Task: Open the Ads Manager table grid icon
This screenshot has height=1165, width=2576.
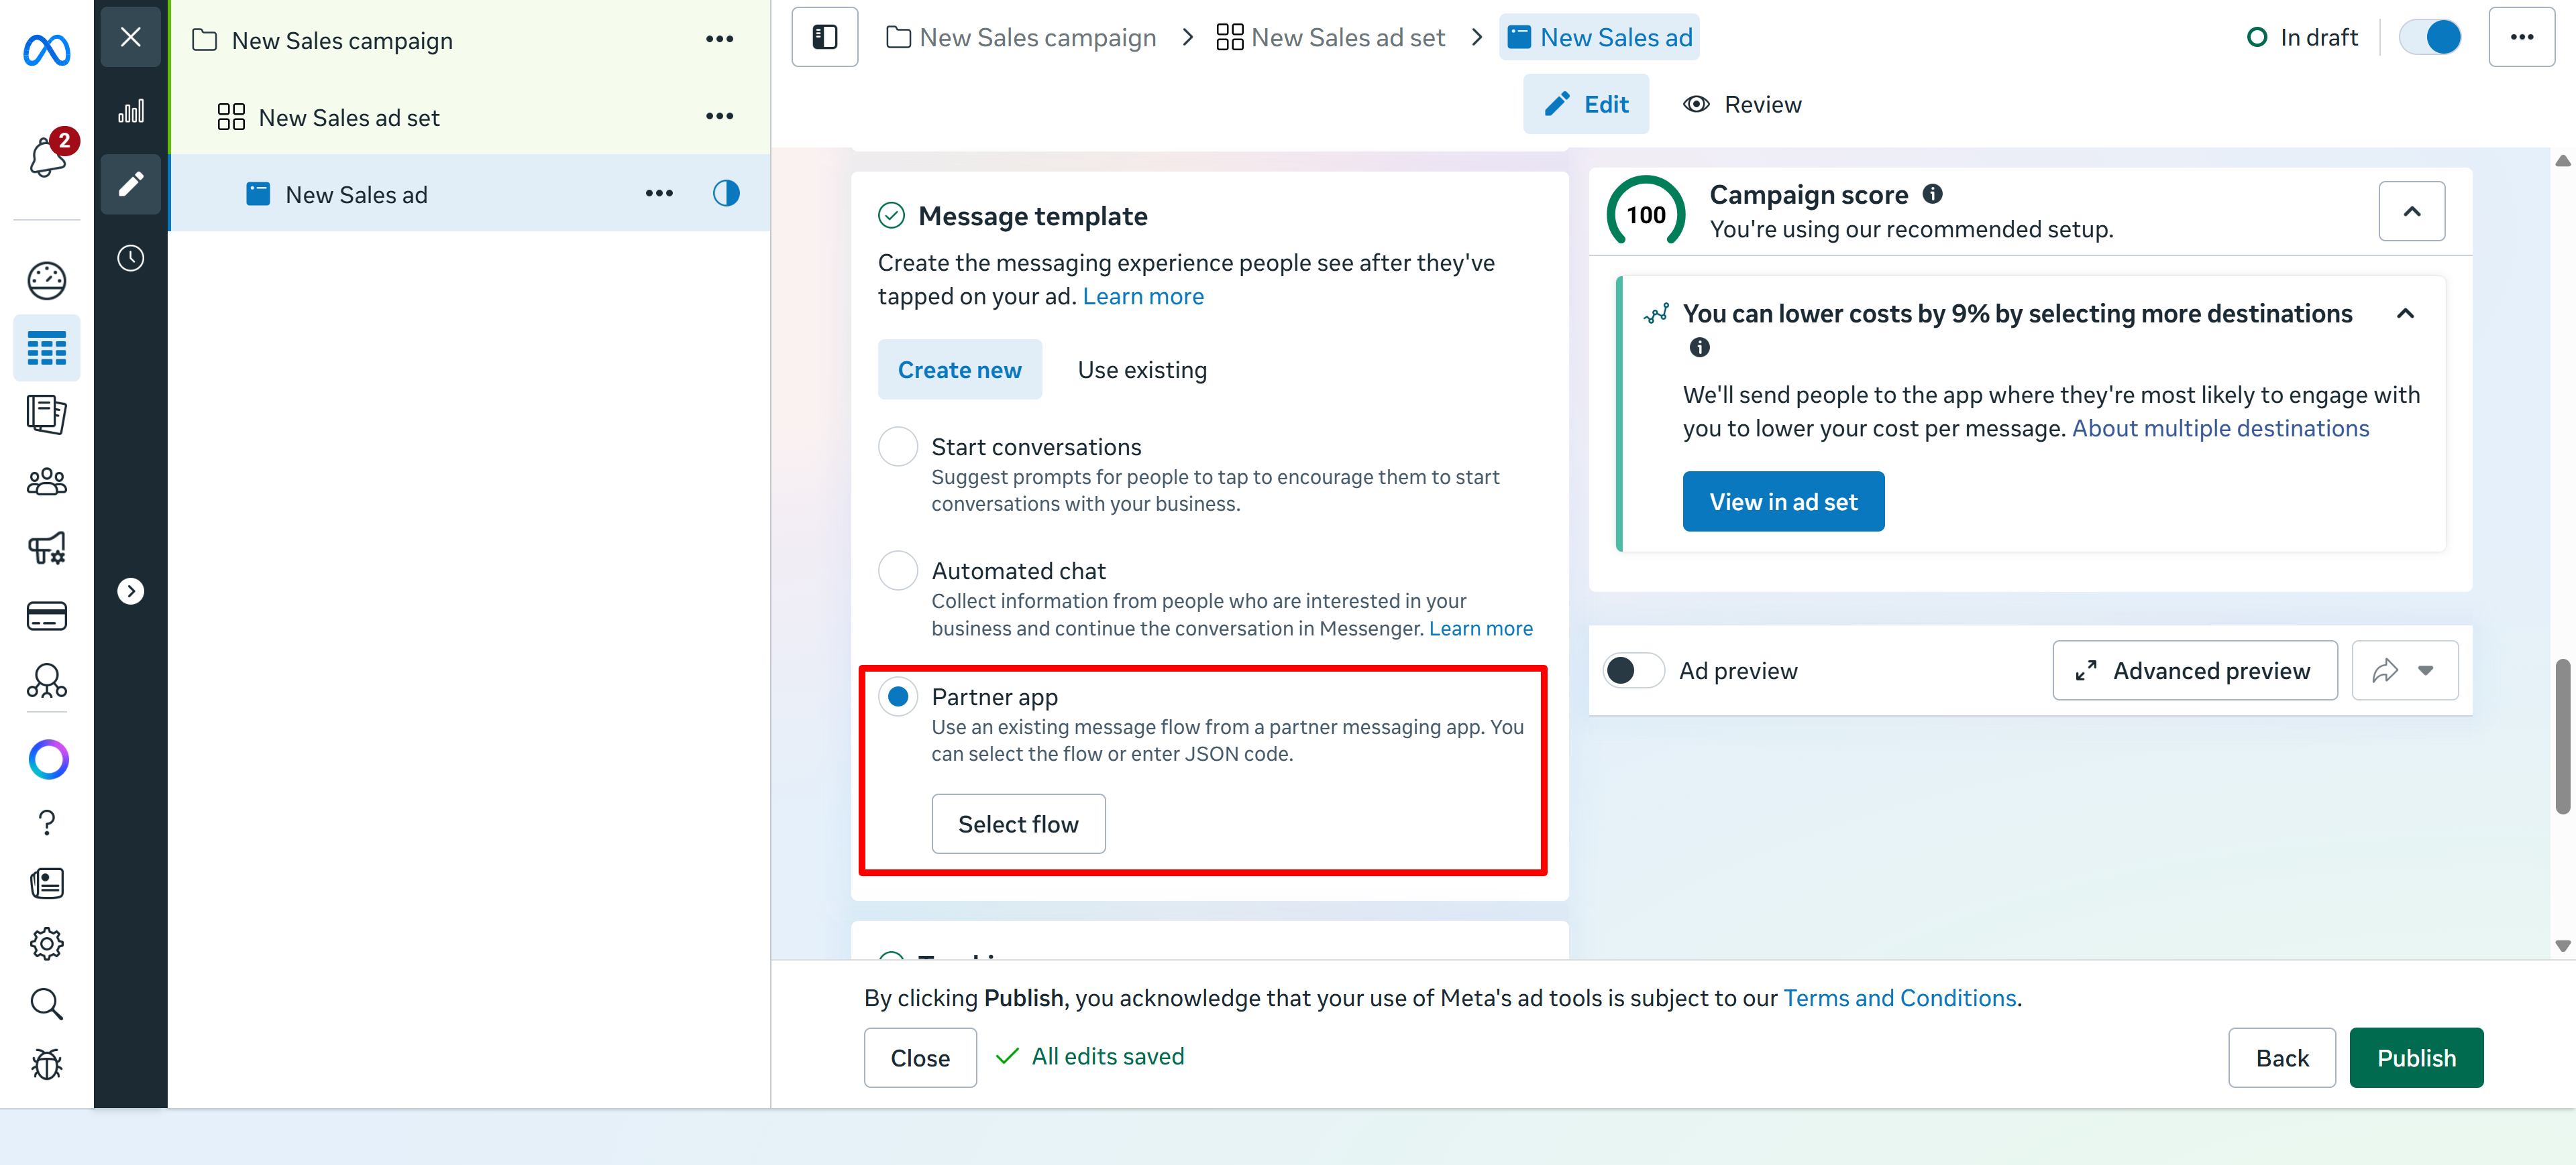Action: [x=47, y=348]
